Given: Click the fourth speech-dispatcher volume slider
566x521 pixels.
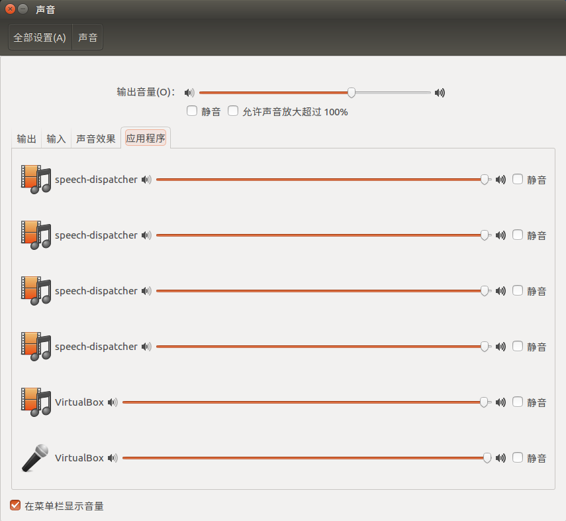Looking at the screenshot, I should pos(324,347).
